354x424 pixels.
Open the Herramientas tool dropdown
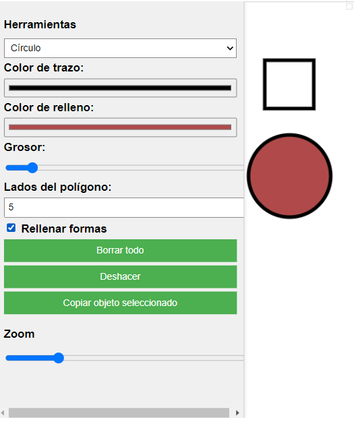point(120,48)
